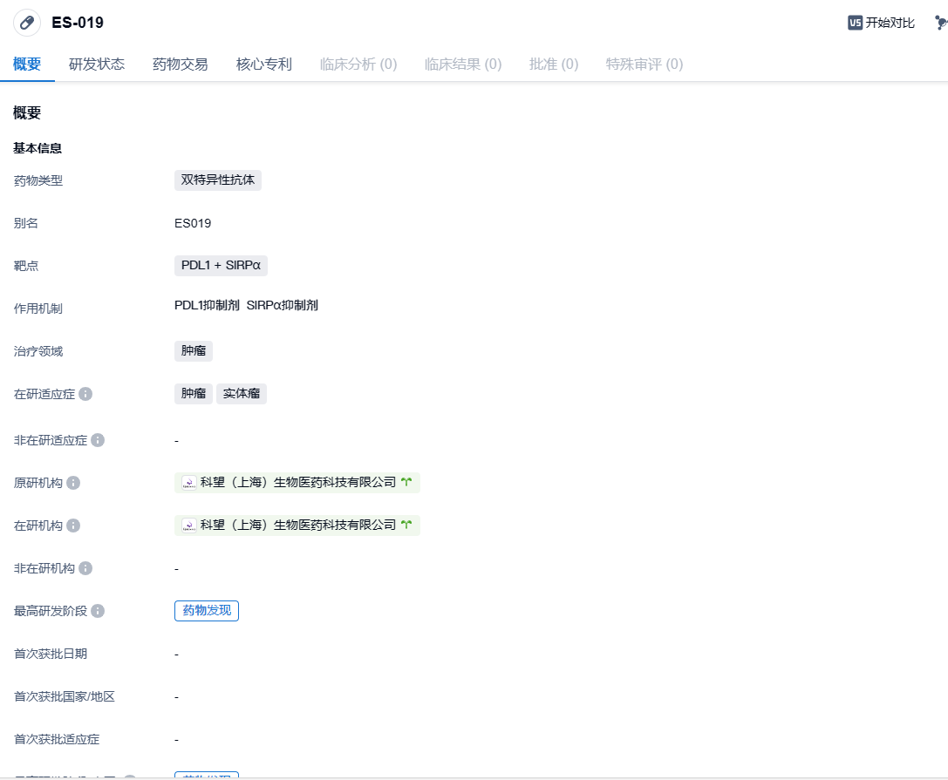Click green sprout icon in 在研机构 row

click(406, 526)
